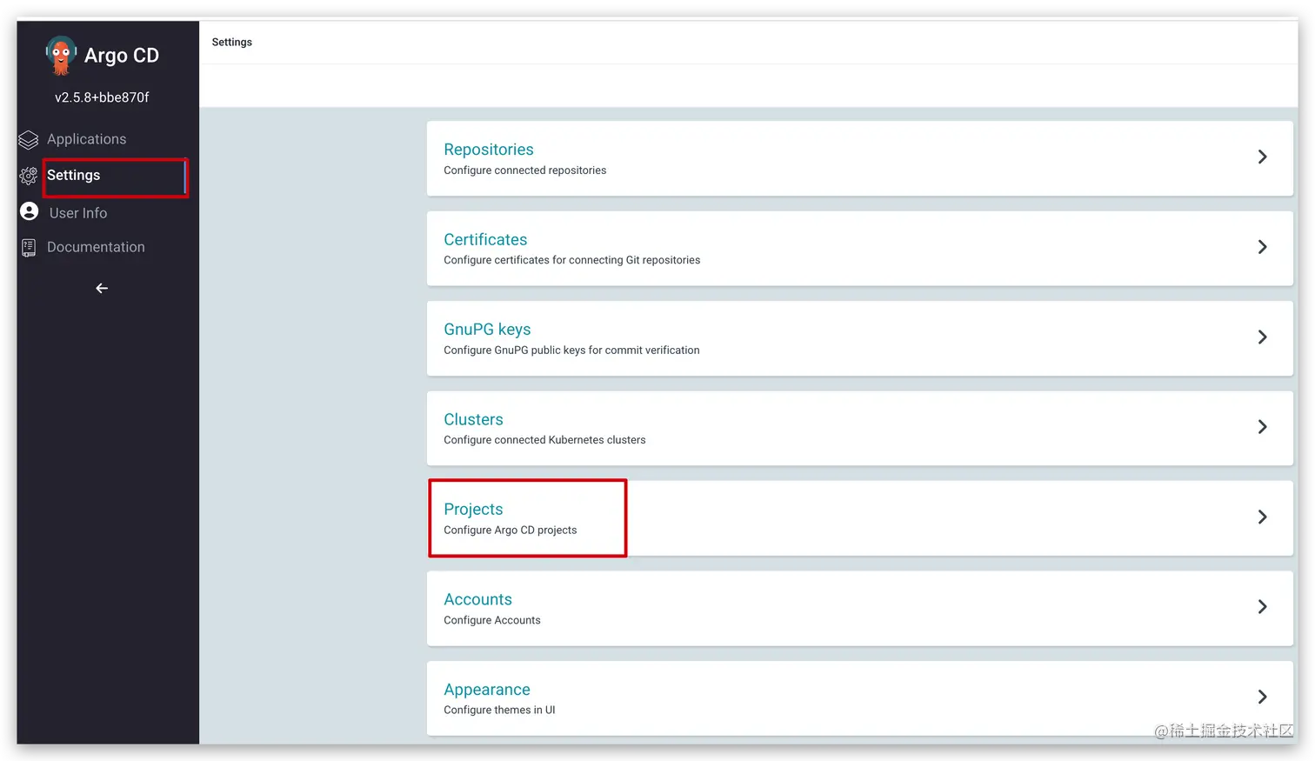The height and width of the screenshot is (761, 1315).
Task: Expand Certificates using its chevron arrow
Action: (x=1262, y=247)
